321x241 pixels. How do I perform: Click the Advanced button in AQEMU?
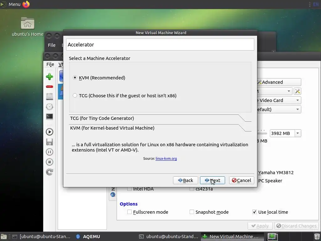pos(279,82)
